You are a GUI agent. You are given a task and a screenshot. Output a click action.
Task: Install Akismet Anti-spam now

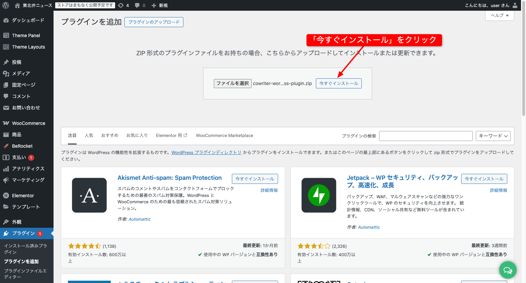[255, 179]
